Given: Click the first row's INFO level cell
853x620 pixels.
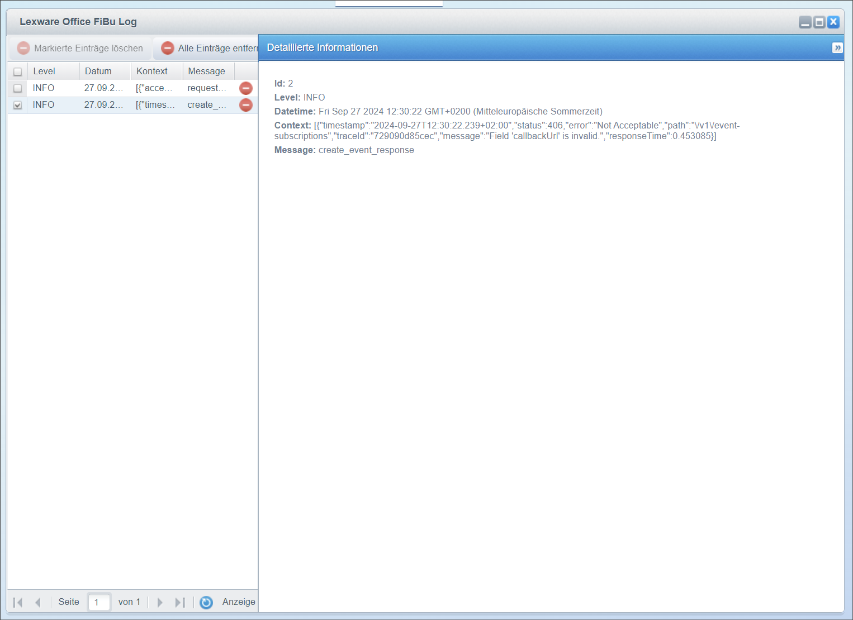Looking at the screenshot, I should 53,88.
